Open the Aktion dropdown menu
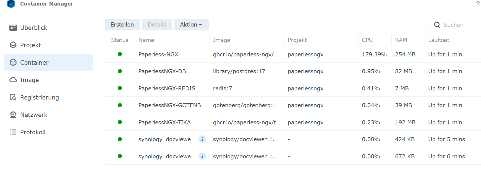 point(191,25)
